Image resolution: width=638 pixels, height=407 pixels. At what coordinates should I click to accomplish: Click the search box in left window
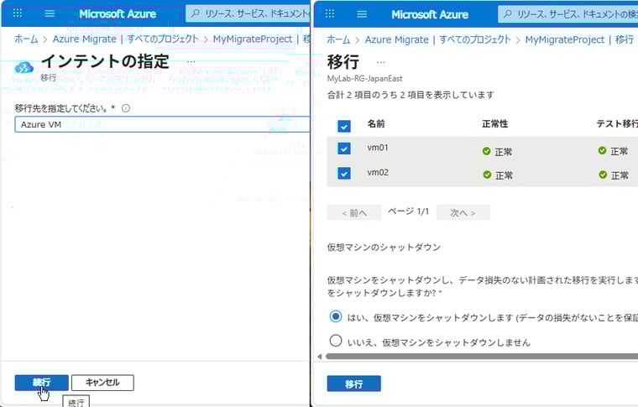(x=248, y=13)
